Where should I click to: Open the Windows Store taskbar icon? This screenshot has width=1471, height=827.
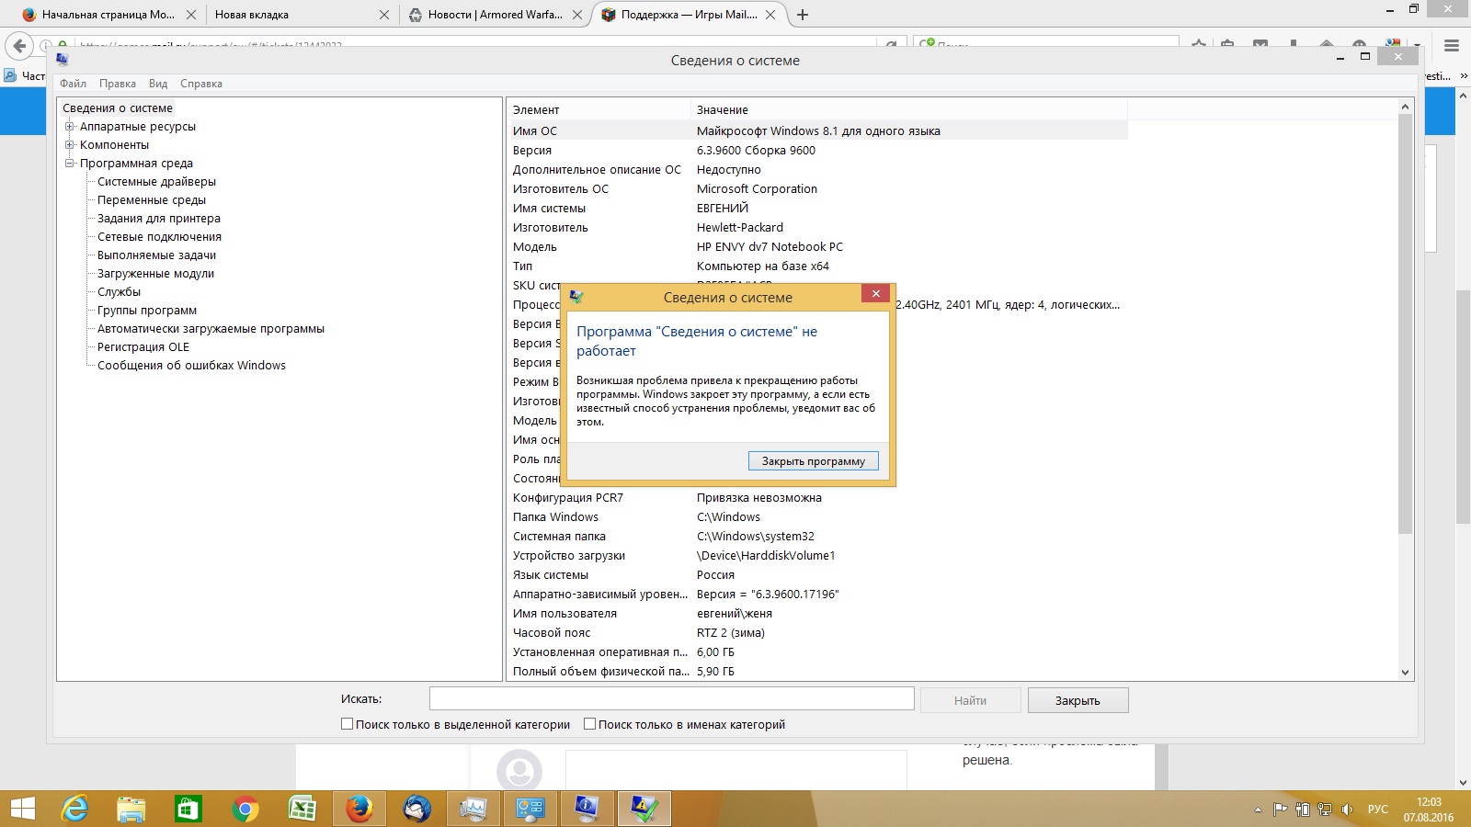click(188, 809)
